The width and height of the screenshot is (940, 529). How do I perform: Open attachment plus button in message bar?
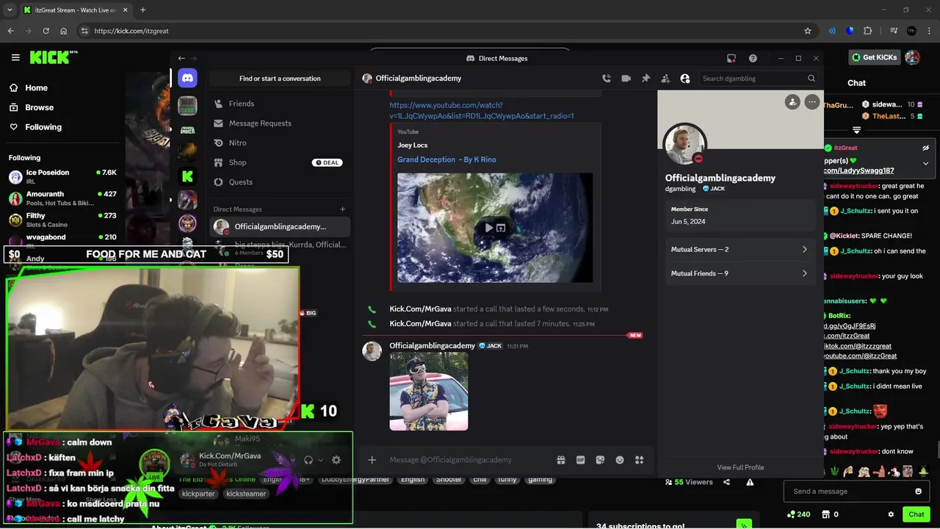pos(372,460)
